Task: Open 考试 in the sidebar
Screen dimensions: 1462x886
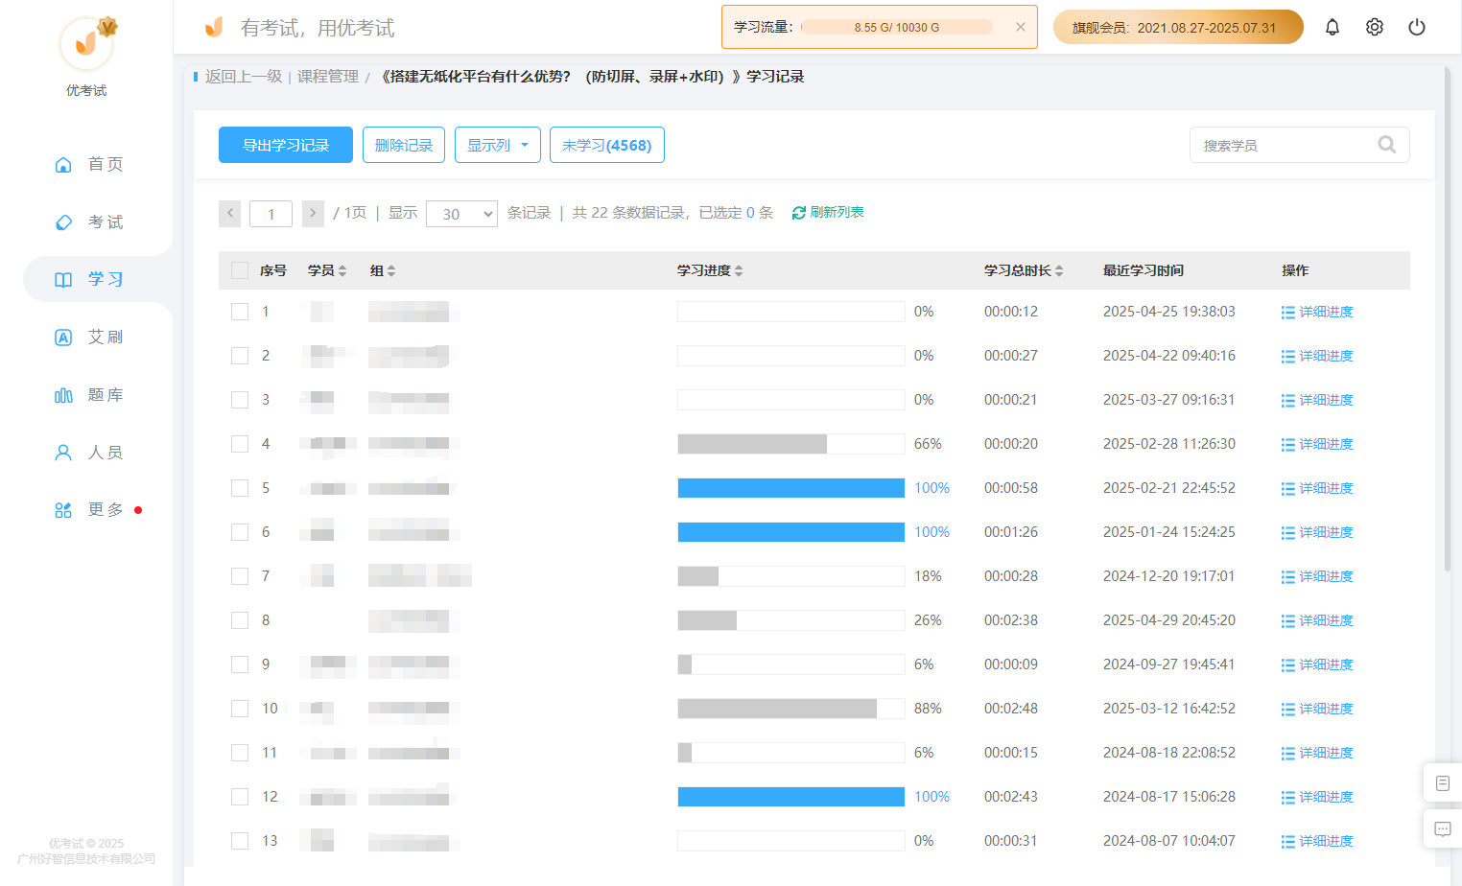Action: 88,221
